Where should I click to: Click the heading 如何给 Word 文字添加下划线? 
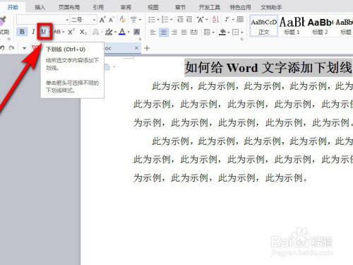(x=268, y=68)
